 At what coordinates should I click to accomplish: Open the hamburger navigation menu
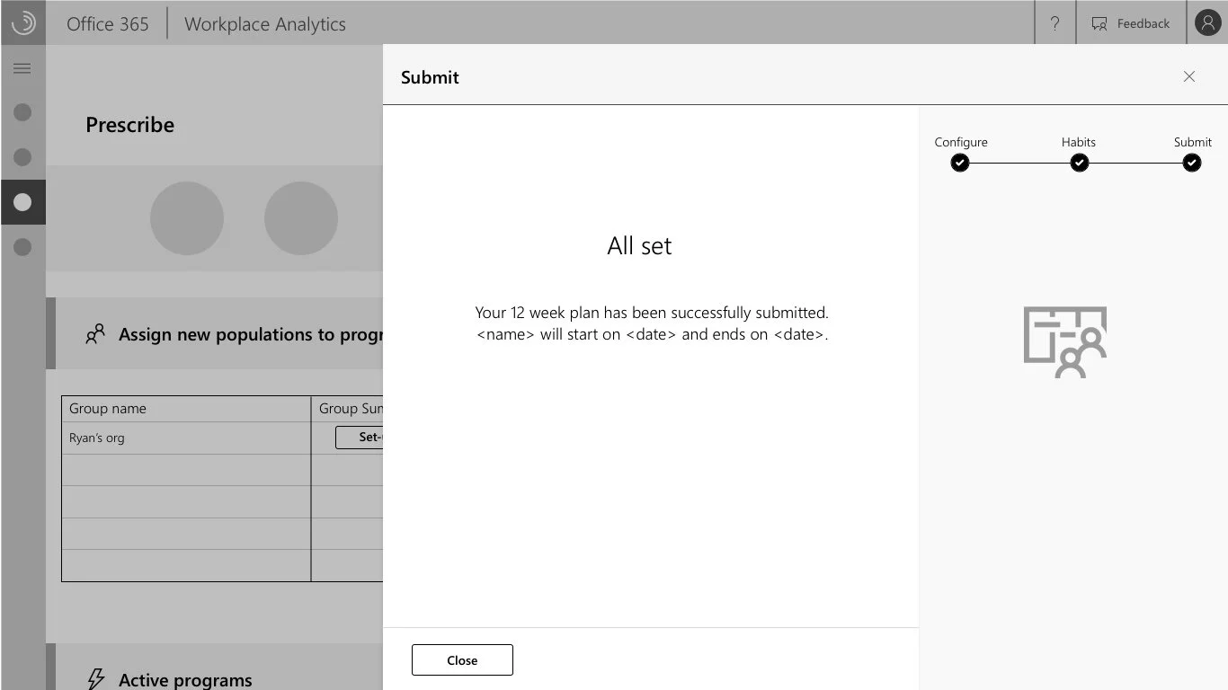pos(23,67)
